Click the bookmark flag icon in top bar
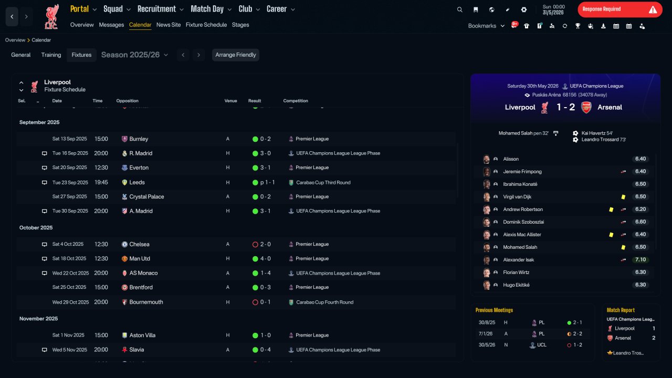 [x=476, y=9]
